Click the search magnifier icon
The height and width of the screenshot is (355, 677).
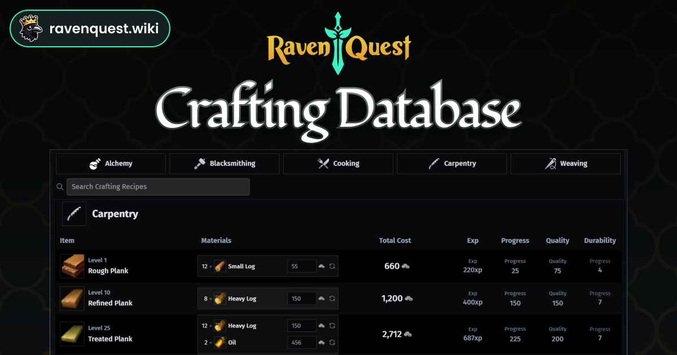(x=60, y=187)
